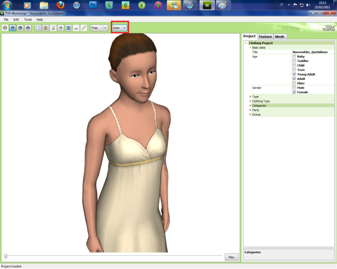Viewport: 337px width, 269px height.
Task: Choose the dark sphere render mode icon
Action: click(x=20, y=28)
